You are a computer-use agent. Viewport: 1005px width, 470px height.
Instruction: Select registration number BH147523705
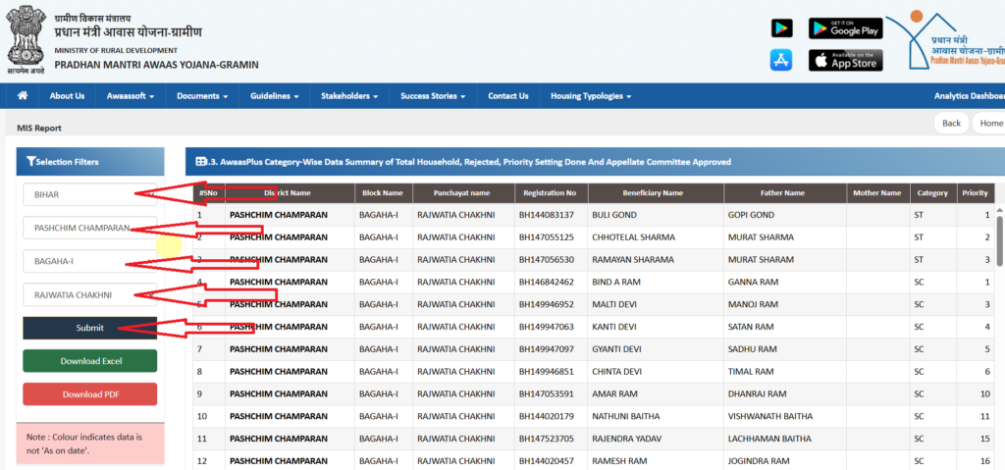[x=546, y=440]
